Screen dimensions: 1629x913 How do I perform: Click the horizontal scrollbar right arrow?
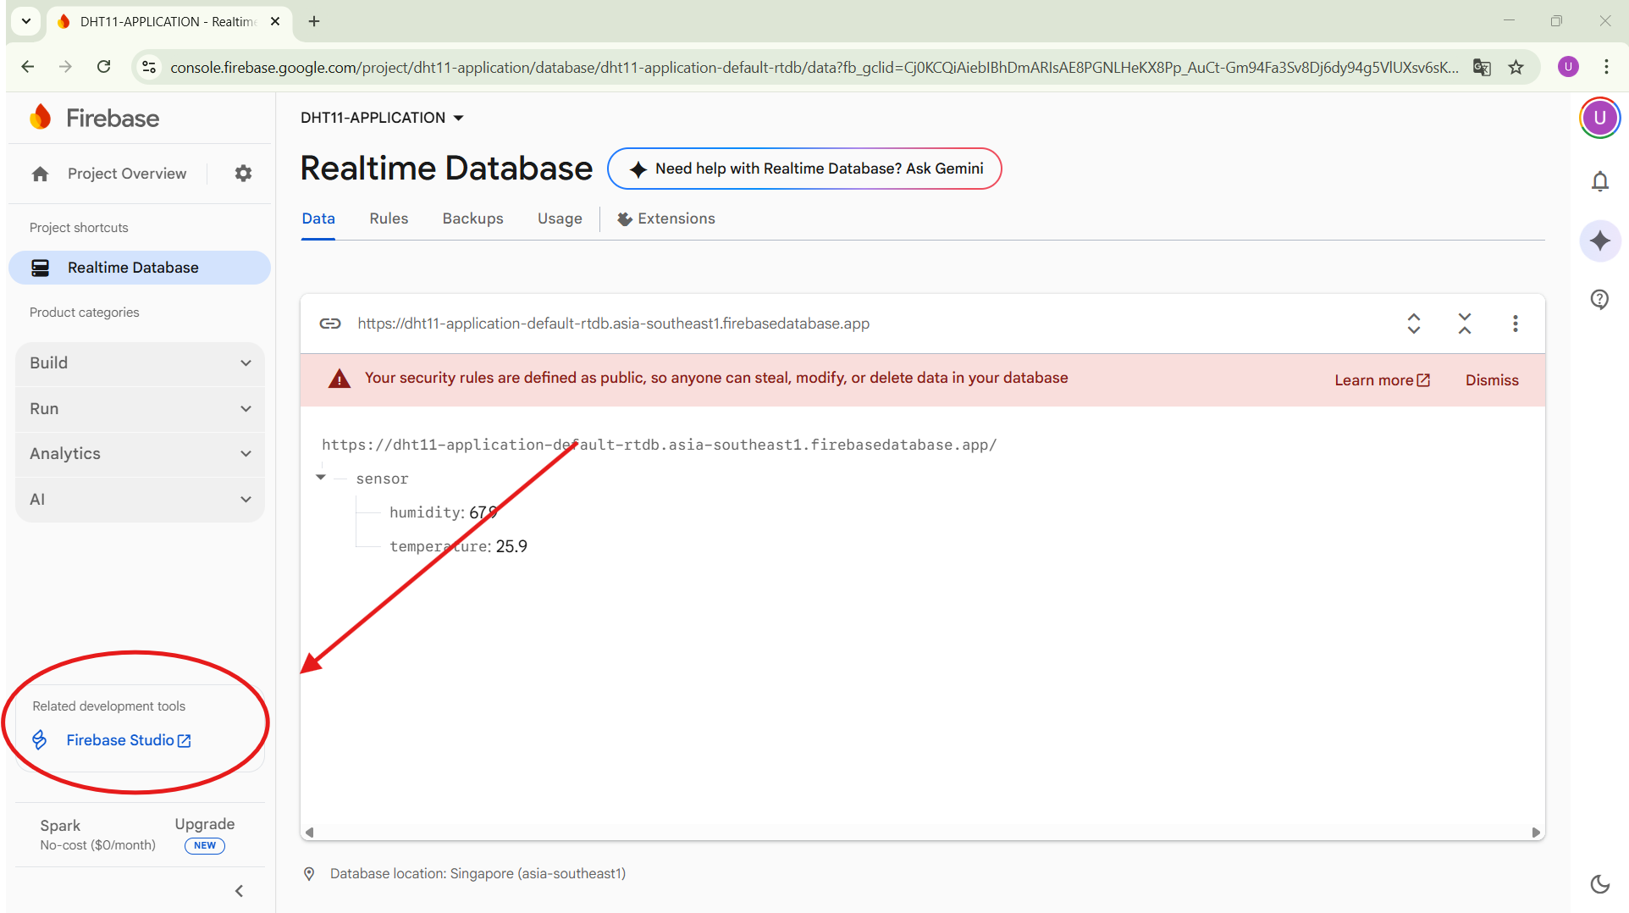click(1536, 833)
